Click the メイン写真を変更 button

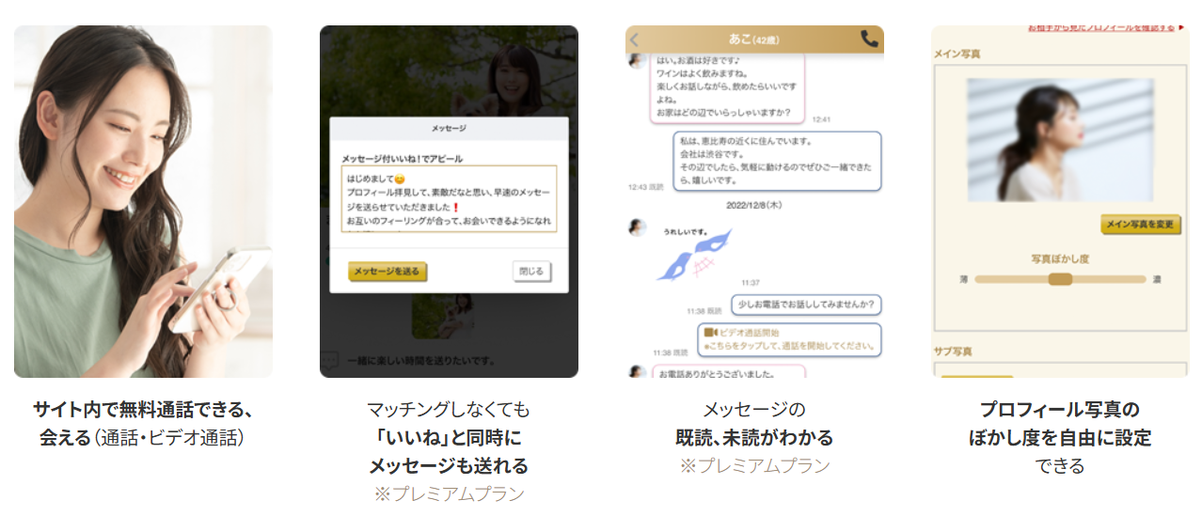[x=1140, y=225]
